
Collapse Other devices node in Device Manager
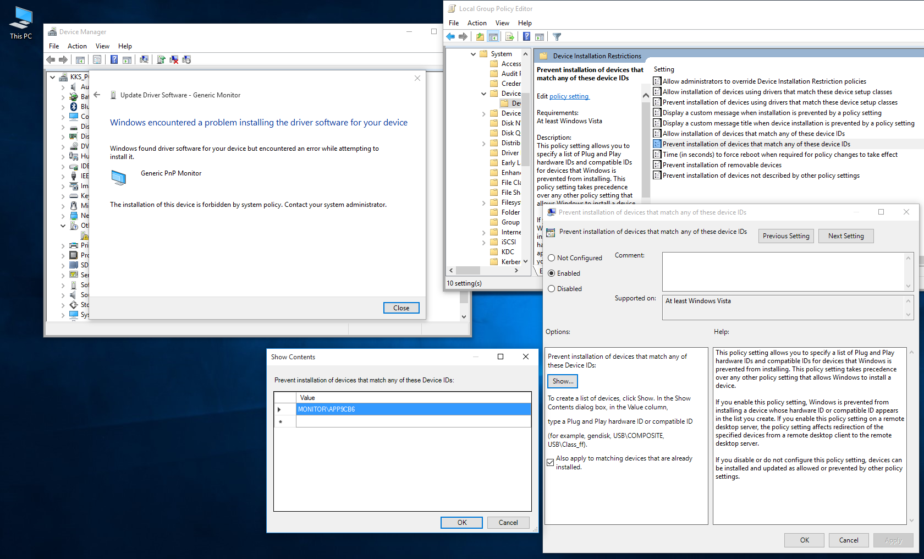point(63,226)
